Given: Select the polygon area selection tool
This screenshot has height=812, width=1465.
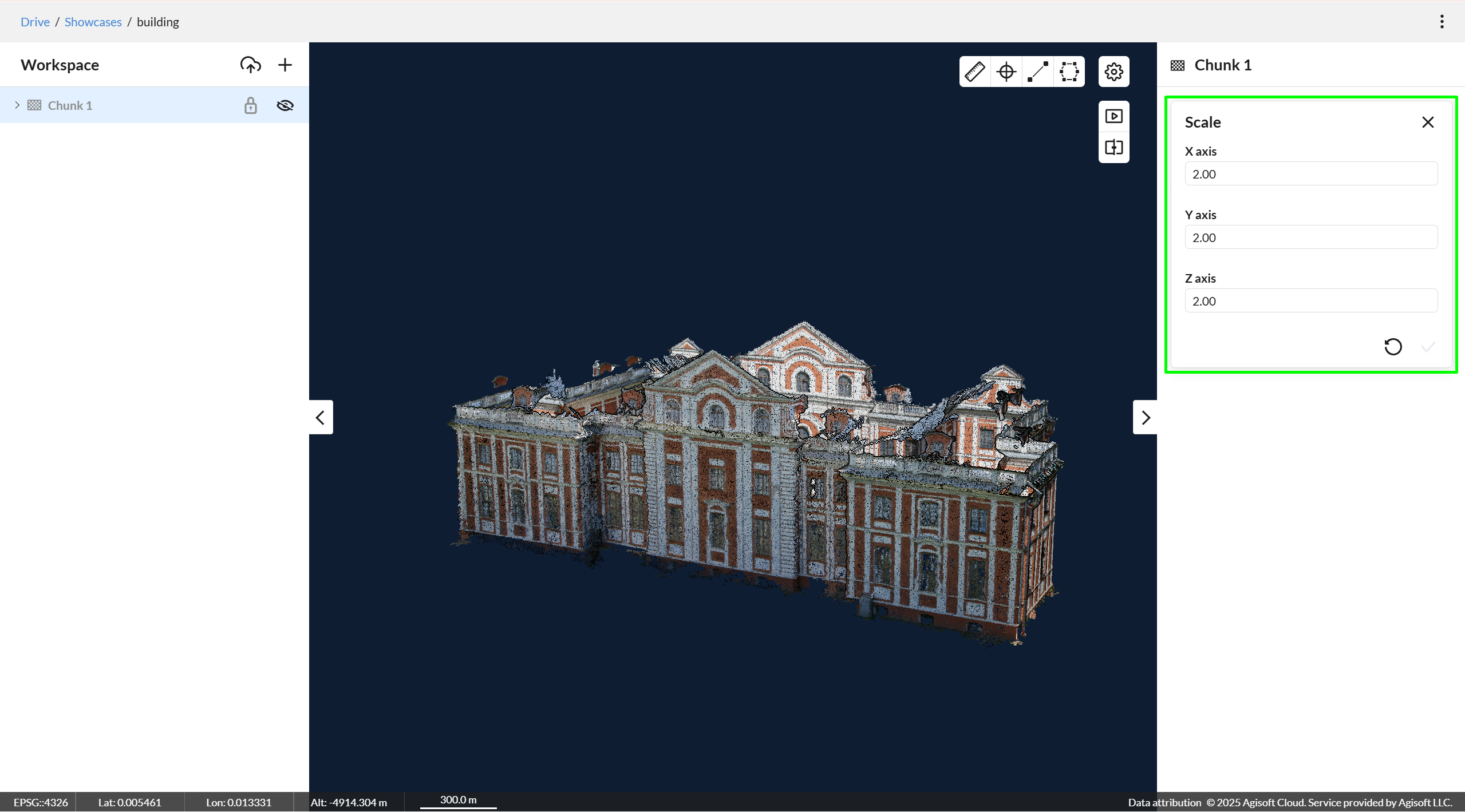Looking at the screenshot, I should (1069, 72).
